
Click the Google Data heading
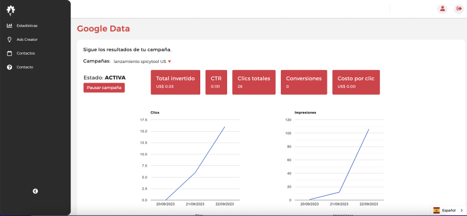[x=103, y=29]
